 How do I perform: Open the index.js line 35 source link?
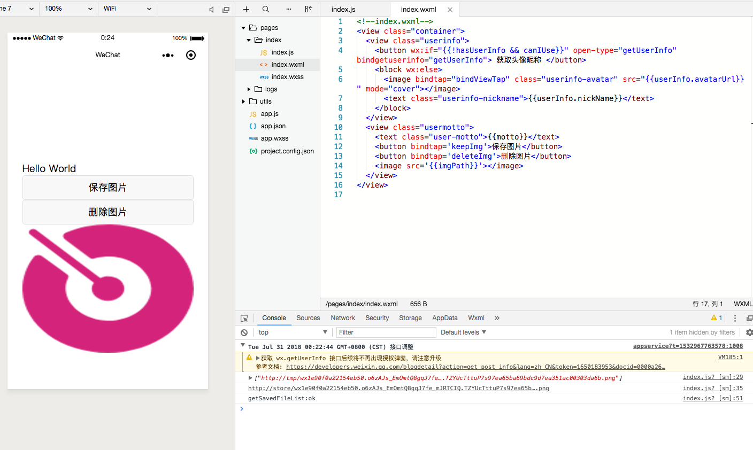(x=713, y=389)
